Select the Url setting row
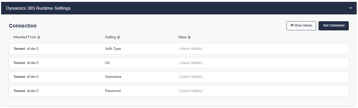Image resolution: width=358 pixels, height=108 pixels. (107, 63)
